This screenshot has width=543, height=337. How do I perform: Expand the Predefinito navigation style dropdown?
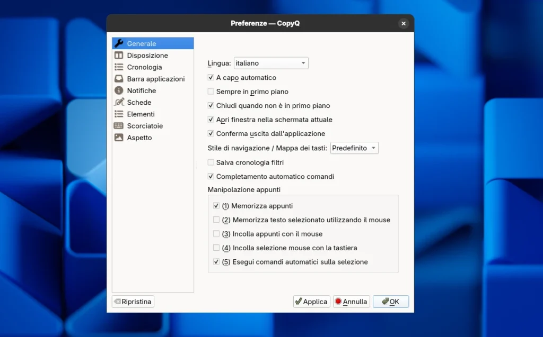[x=354, y=148]
